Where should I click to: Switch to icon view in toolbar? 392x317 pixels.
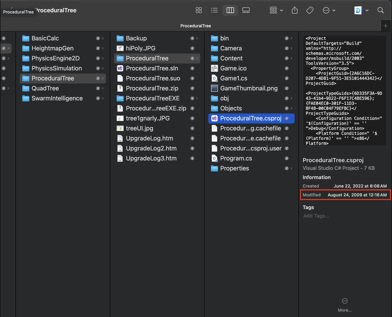pos(199,10)
